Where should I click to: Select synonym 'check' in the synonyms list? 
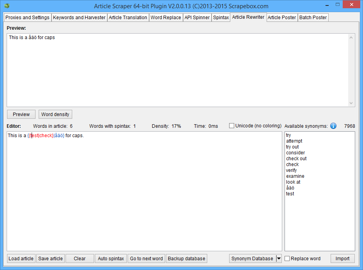click(292, 165)
